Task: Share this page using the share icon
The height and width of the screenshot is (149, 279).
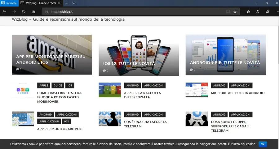Action: coord(268,11)
